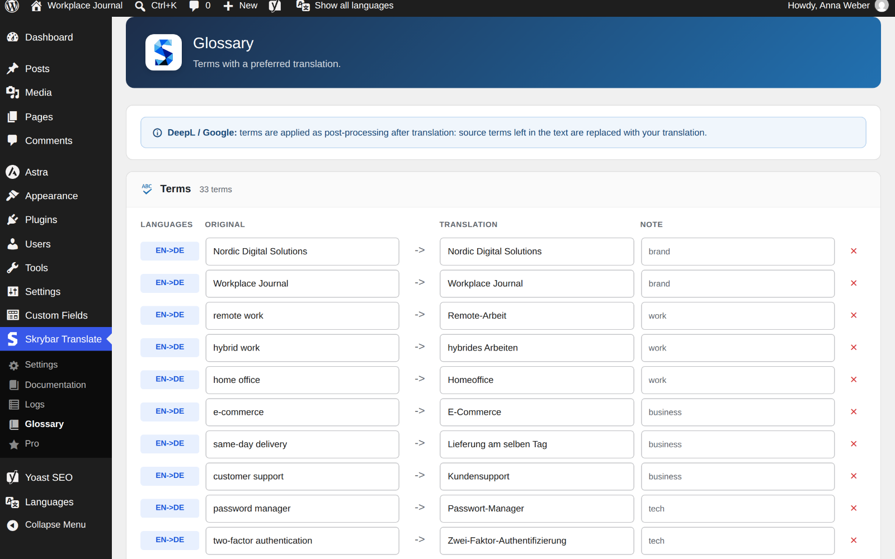Remove the remote work glossary row
This screenshot has height=559, width=895.
(854, 315)
